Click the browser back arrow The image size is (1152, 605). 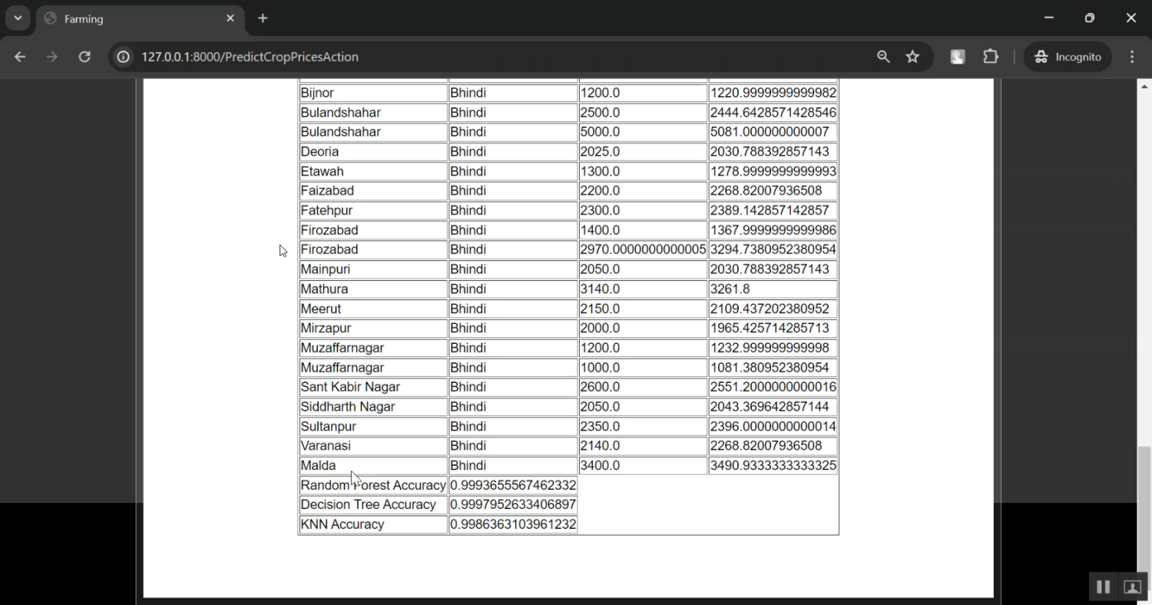[20, 57]
